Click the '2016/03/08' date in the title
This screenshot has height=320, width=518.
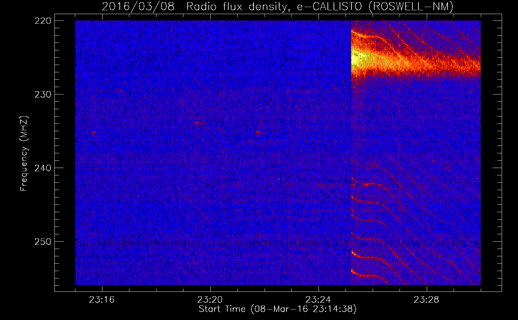click(138, 6)
